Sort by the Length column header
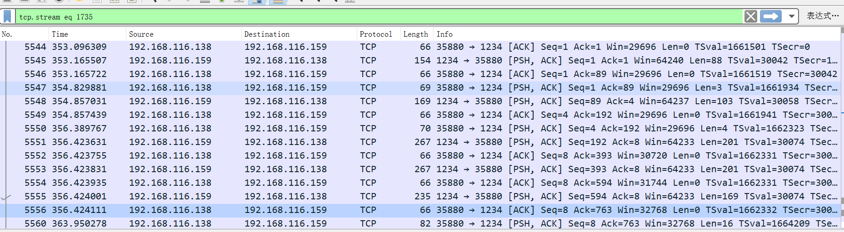844x232 pixels. (x=417, y=34)
